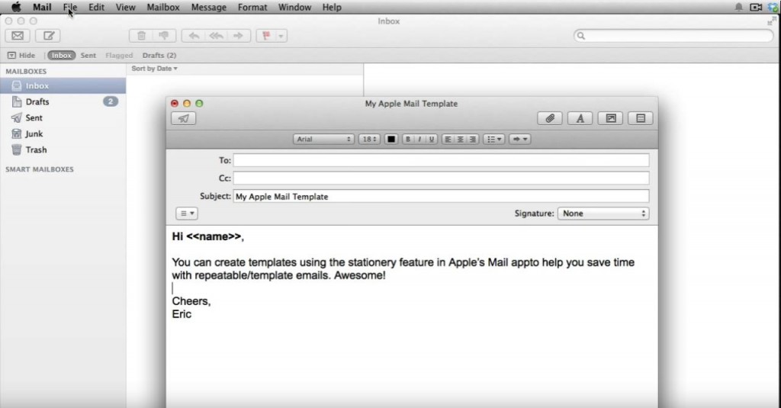Click the Mail search field
The image size is (781, 408).
[674, 36]
